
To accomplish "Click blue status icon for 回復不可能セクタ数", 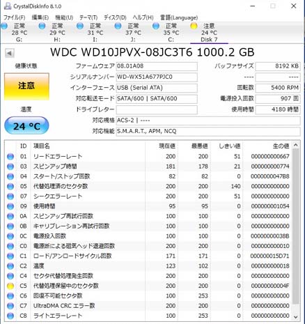I will 10,296.
